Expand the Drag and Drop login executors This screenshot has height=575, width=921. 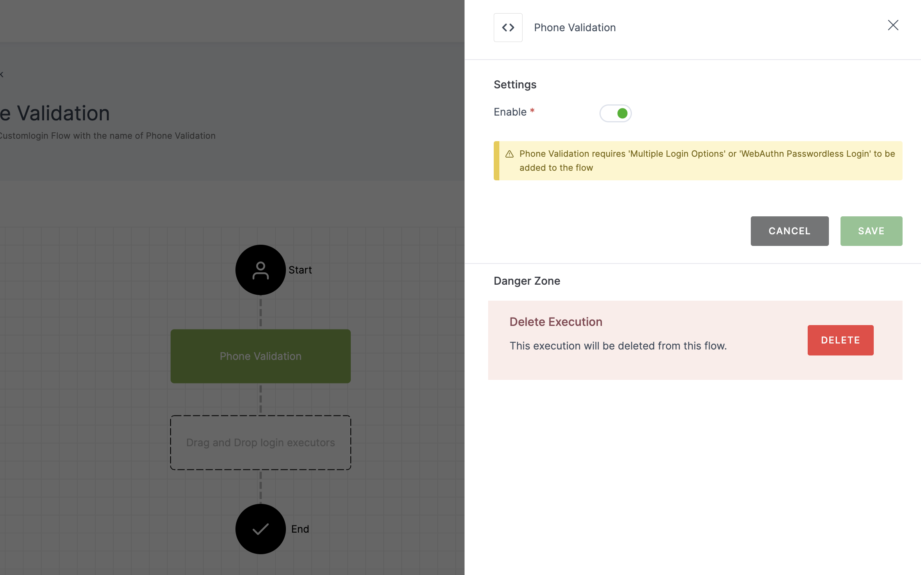tap(261, 443)
